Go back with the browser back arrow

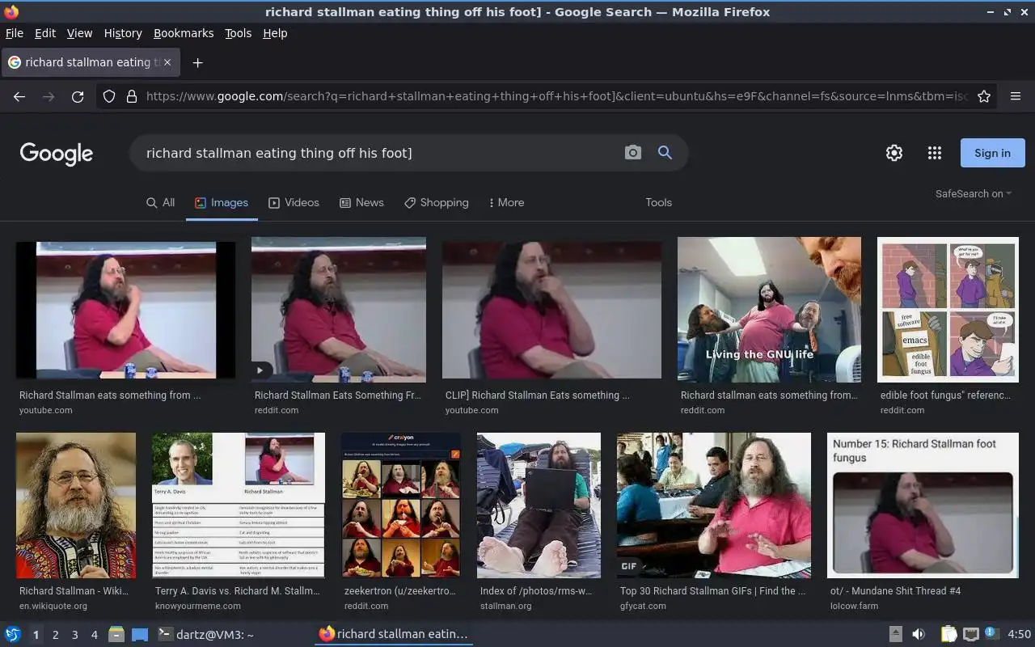(19, 96)
